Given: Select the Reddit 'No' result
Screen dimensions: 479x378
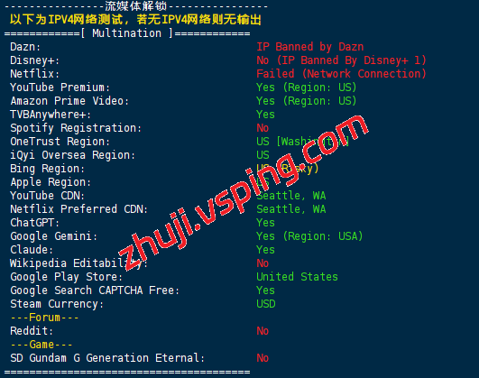Looking at the screenshot, I should coord(263,331).
